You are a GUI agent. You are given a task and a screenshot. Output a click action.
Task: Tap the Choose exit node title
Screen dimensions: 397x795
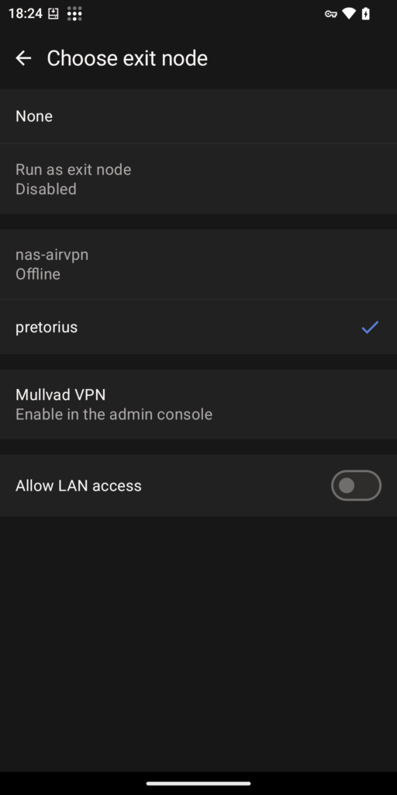coord(127,58)
